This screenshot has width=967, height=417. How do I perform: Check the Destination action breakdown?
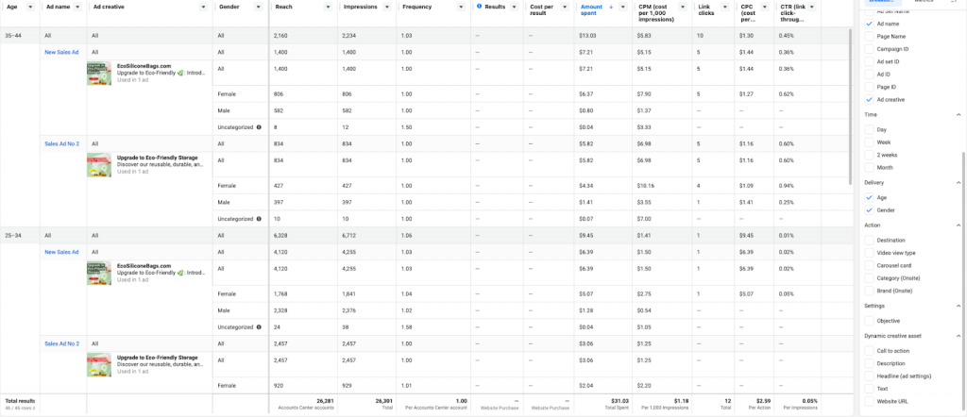tap(869, 241)
